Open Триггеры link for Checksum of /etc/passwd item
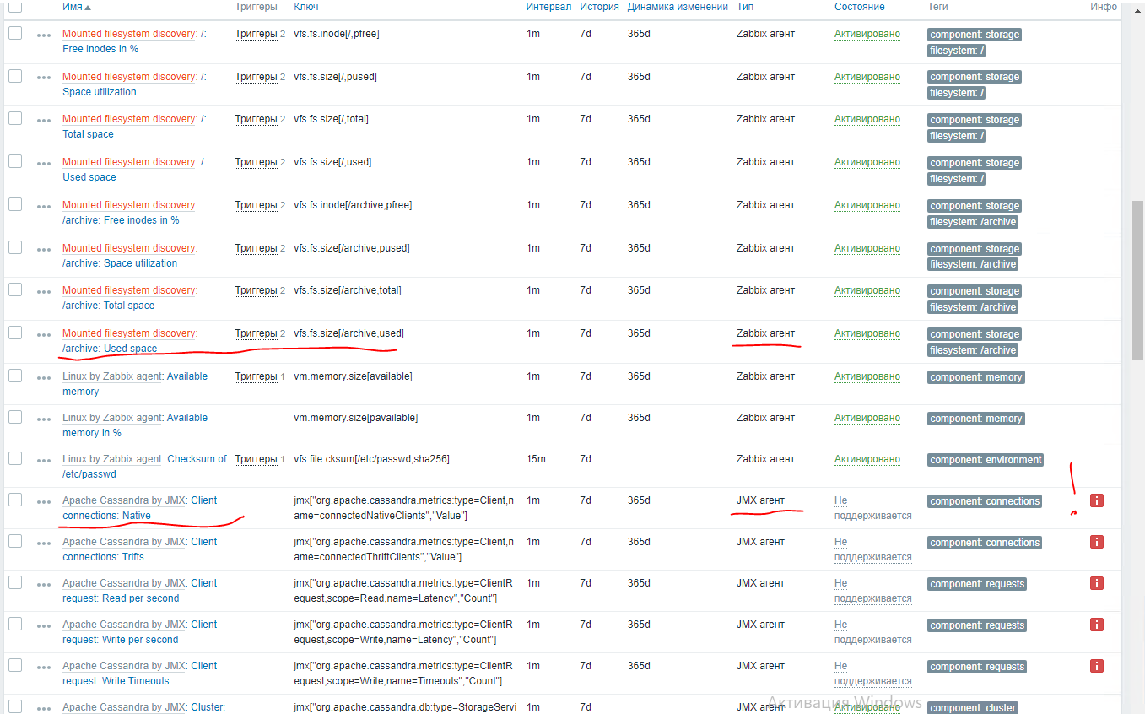1145x714 pixels. (256, 459)
